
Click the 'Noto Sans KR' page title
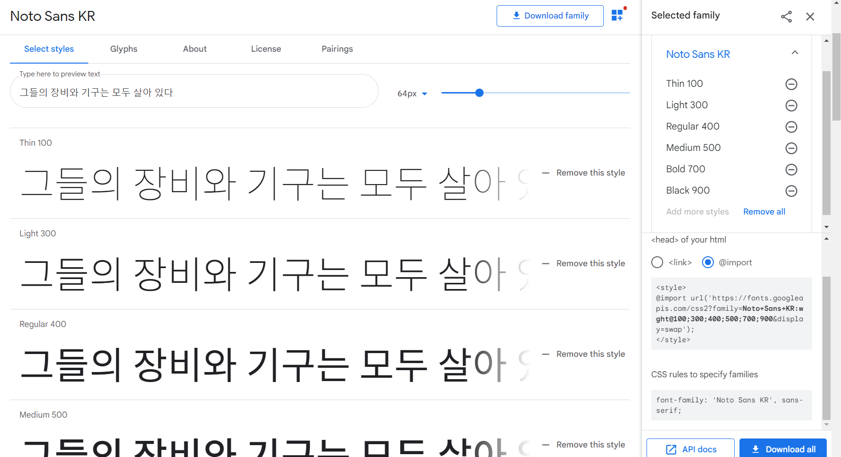click(x=53, y=16)
